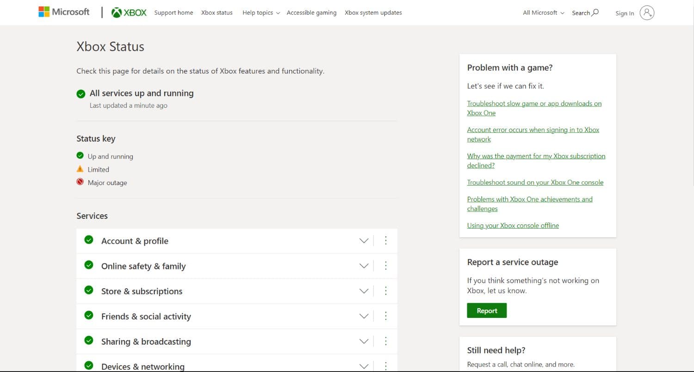Click the green check next to Account & profile
The height and width of the screenshot is (372, 694).
click(x=89, y=240)
